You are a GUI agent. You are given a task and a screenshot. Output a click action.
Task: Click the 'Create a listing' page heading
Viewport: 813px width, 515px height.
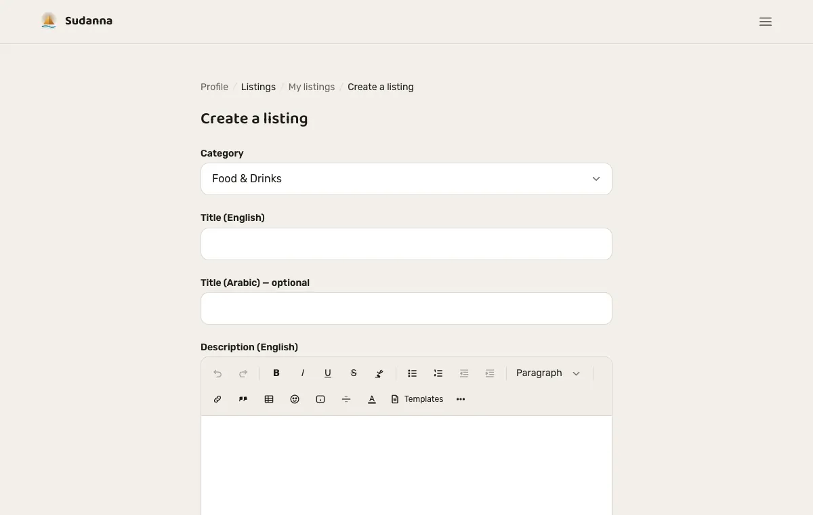click(254, 119)
